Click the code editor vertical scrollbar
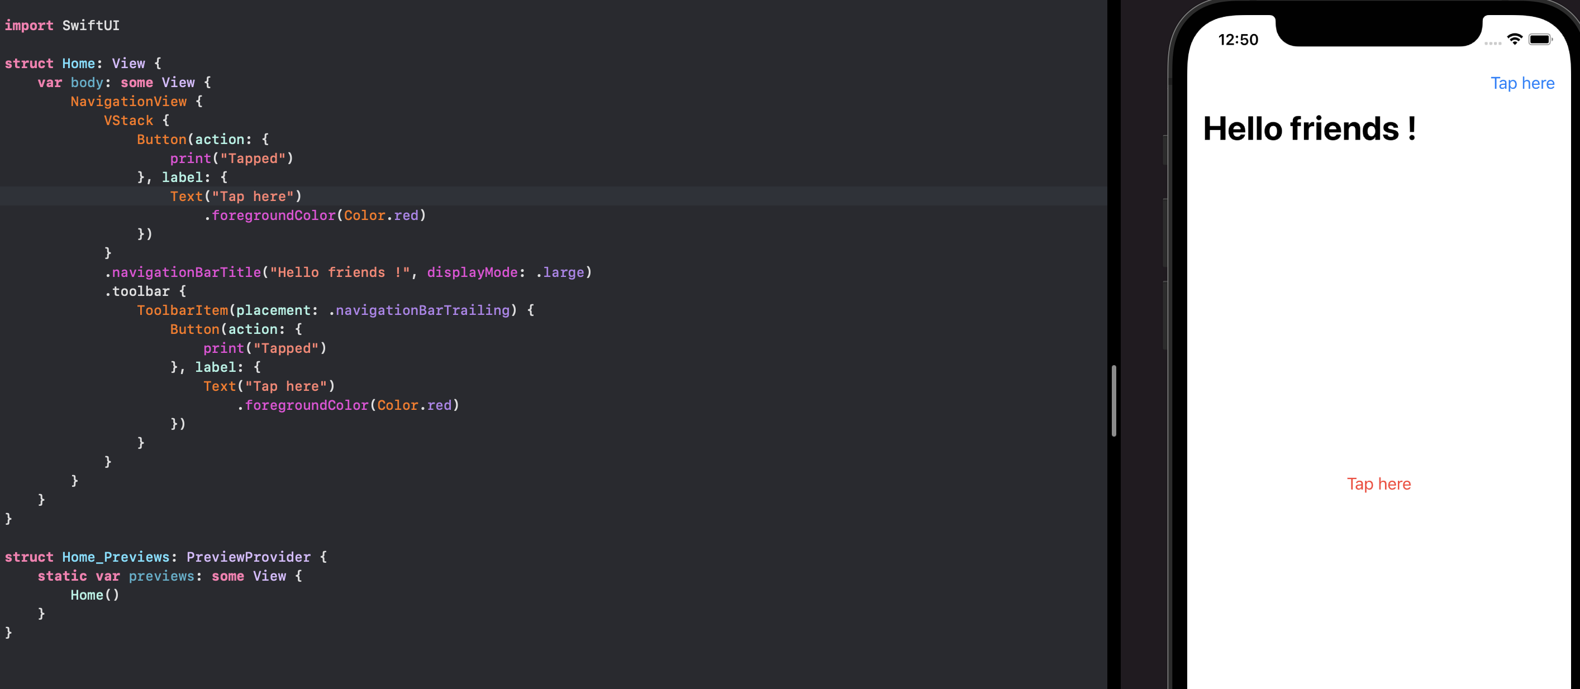The width and height of the screenshot is (1580, 689). coord(1113,401)
